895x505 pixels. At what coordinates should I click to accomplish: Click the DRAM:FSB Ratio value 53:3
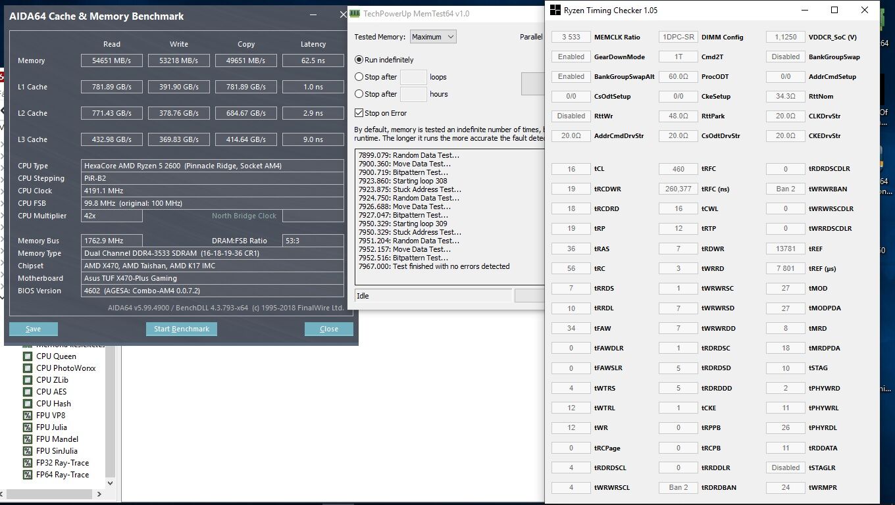[313, 241]
